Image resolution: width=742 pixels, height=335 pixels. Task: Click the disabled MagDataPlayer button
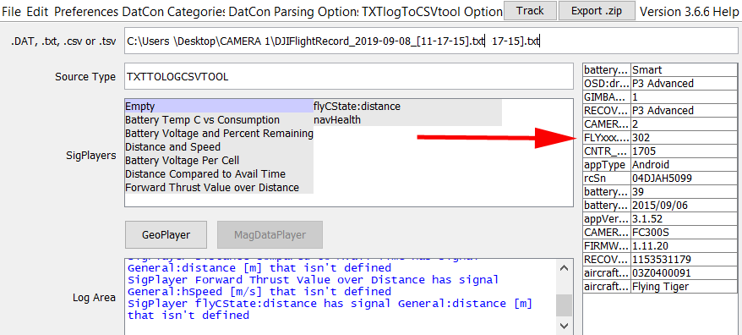click(270, 234)
